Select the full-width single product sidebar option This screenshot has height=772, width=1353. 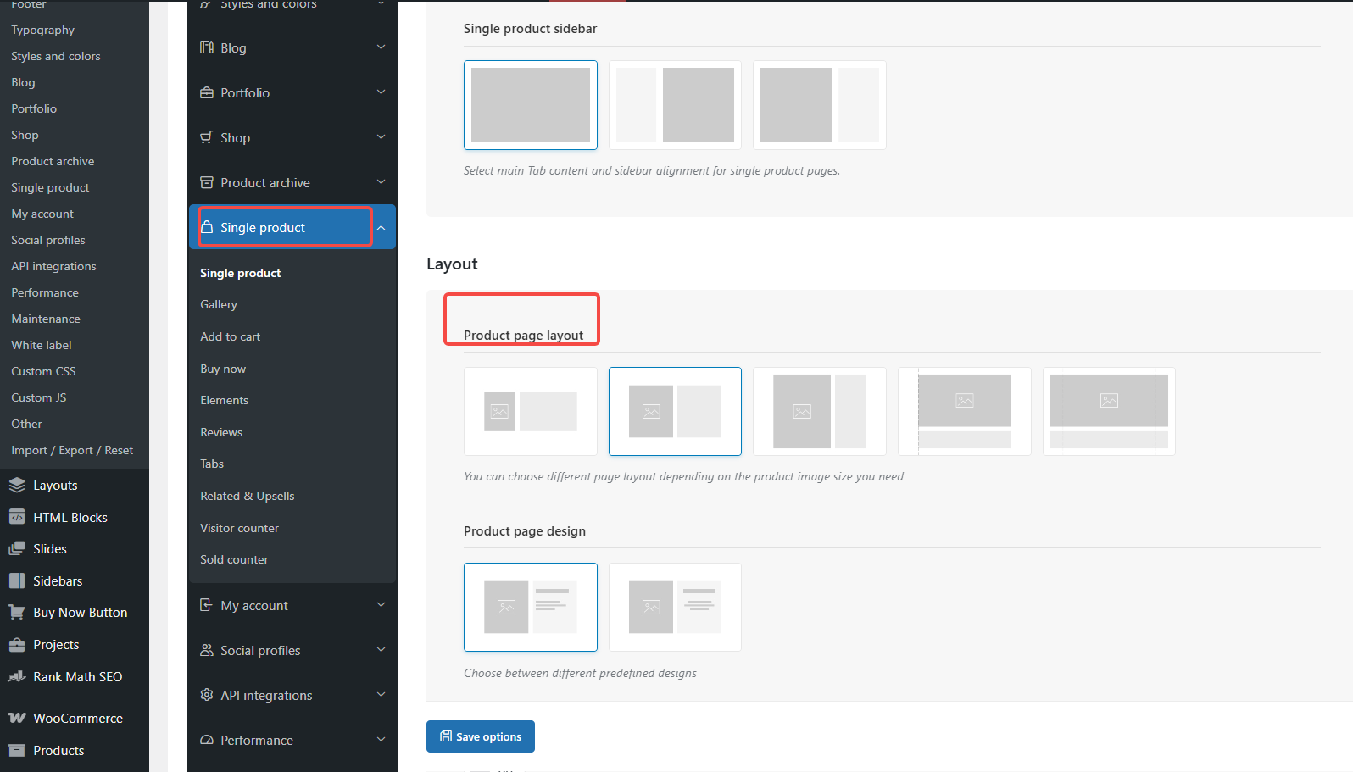530,105
